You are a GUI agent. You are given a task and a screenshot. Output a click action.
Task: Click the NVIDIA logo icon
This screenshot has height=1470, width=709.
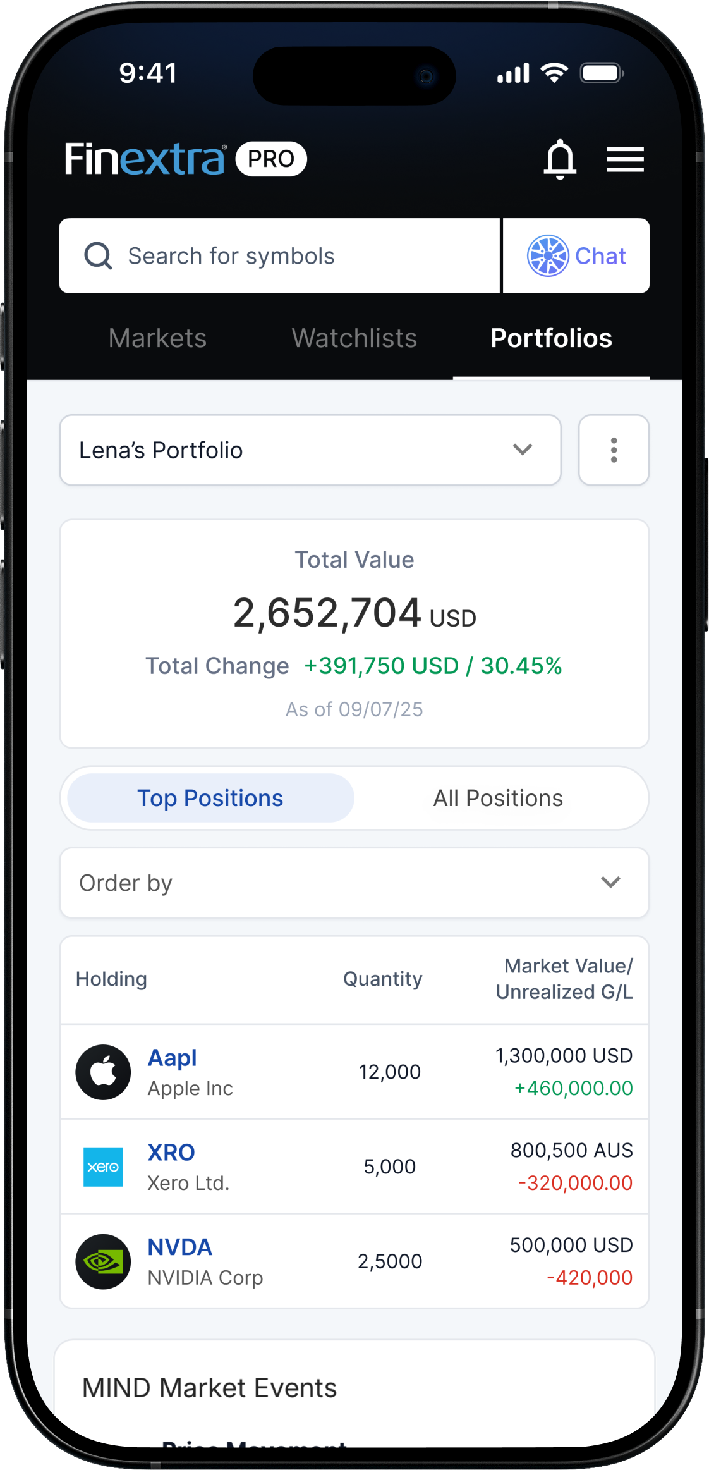(x=103, y=1261)
